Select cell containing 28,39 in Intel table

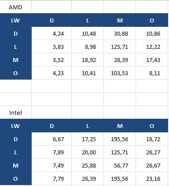click(x=88, y=179)
